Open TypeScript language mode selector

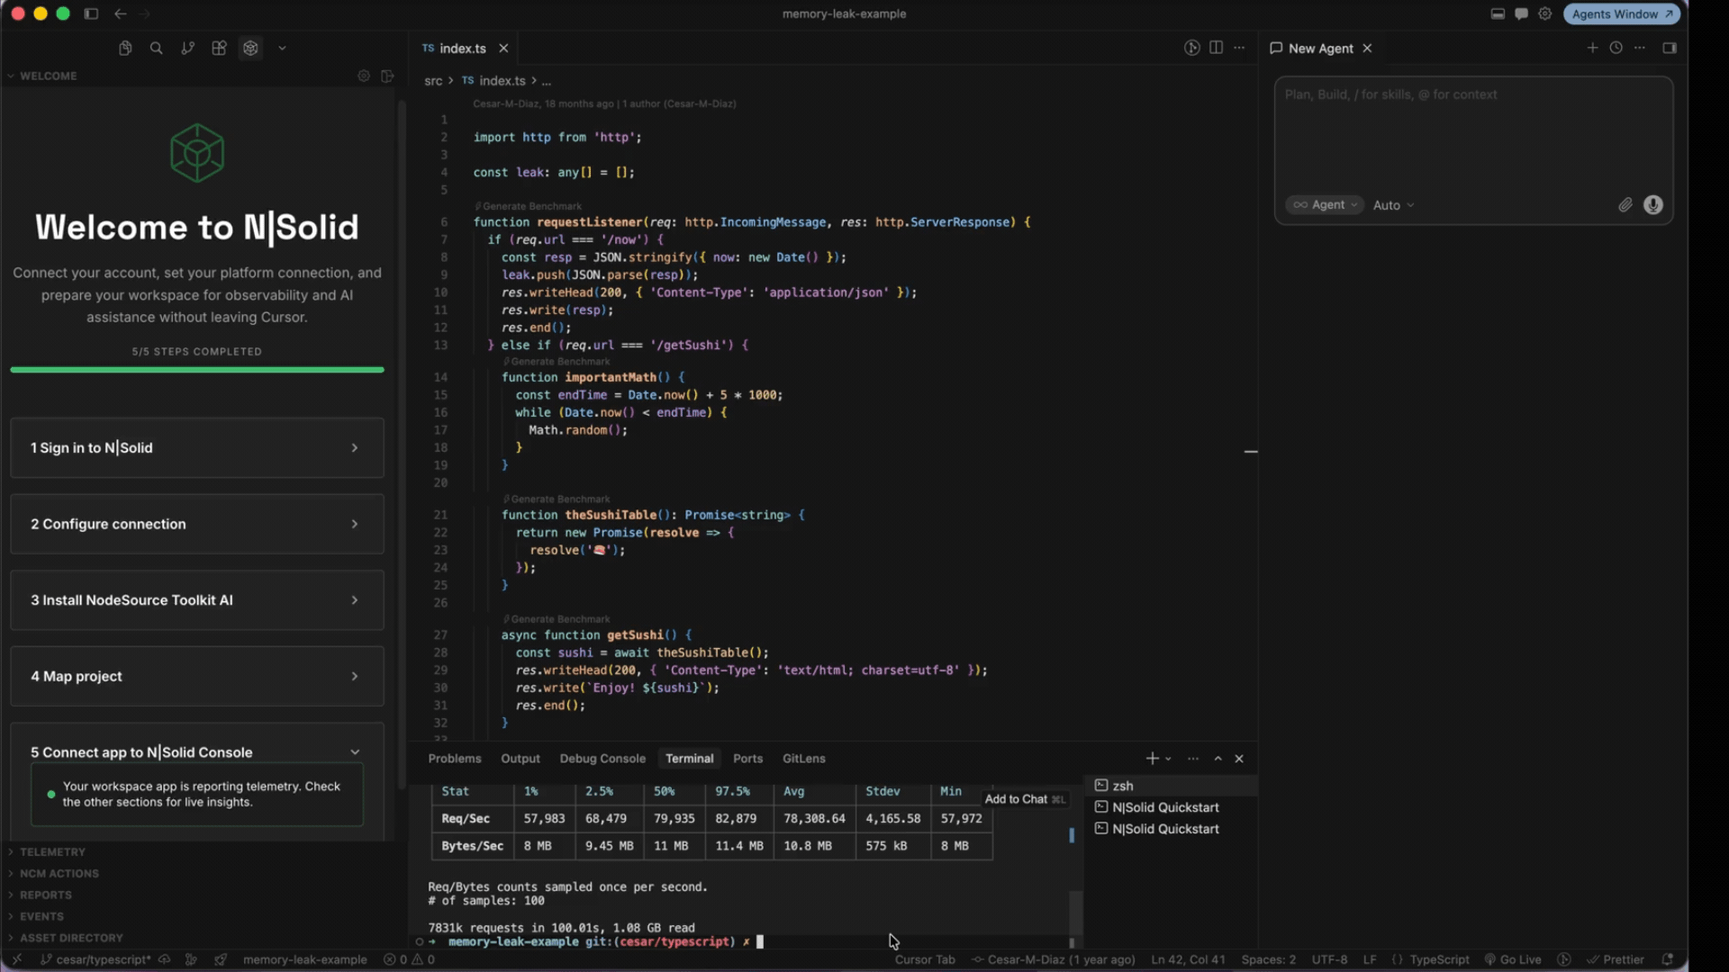point(1439,960)
